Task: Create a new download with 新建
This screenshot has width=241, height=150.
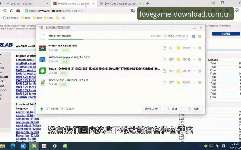Action: (x=172, y=109)
